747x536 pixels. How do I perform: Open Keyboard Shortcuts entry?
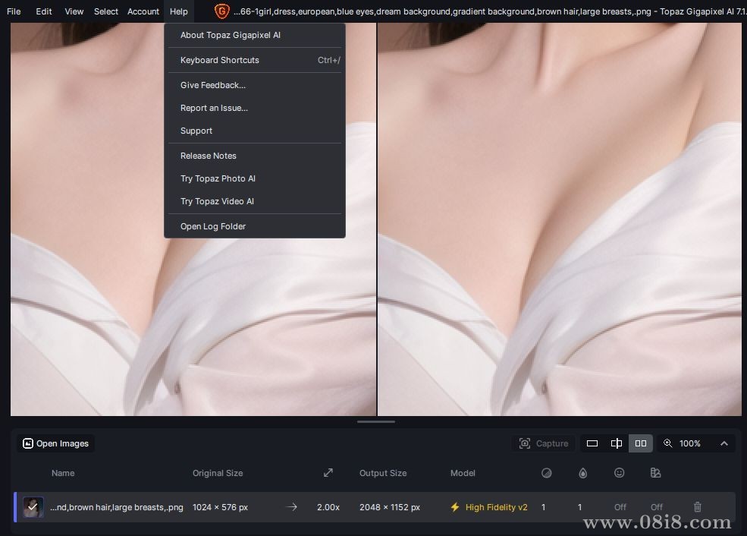coord(255,60)
